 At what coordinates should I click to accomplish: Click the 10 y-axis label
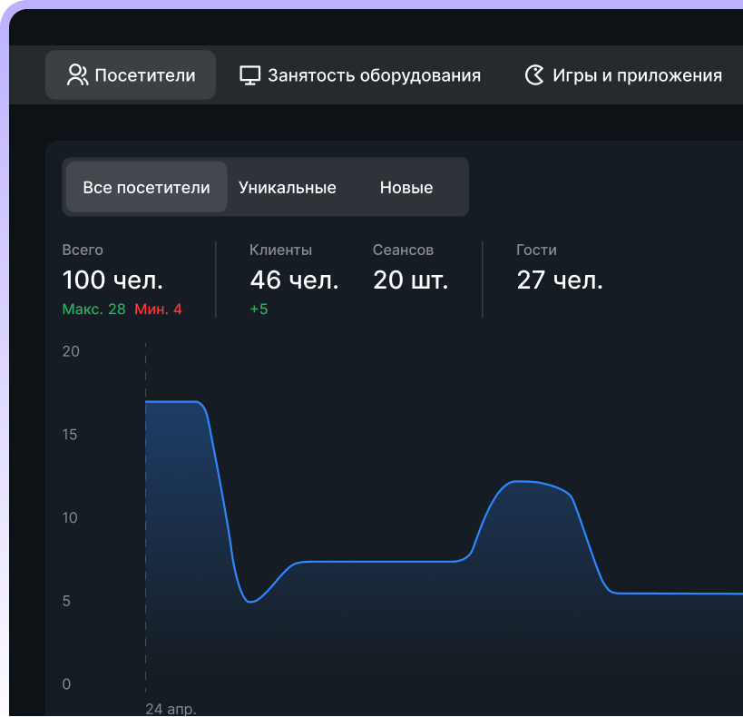click(x=70, y=518)
